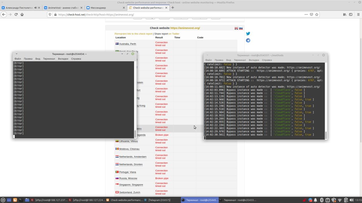Image resolution: width=362 pixels, height=203 pixels.
Task: Open Вкладки menu in the left terminal
Action: pyautogui.click(x=63, y=59)
